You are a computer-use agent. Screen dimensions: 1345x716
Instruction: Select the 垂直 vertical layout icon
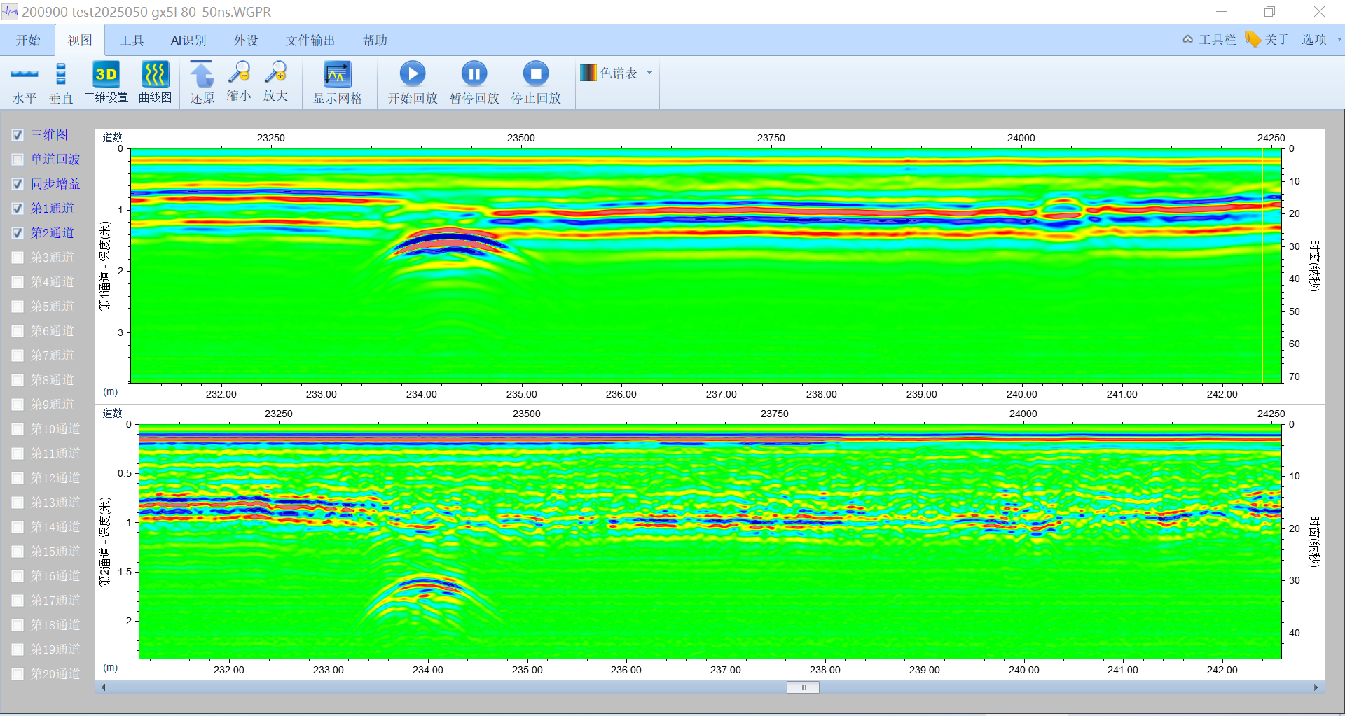61,74
